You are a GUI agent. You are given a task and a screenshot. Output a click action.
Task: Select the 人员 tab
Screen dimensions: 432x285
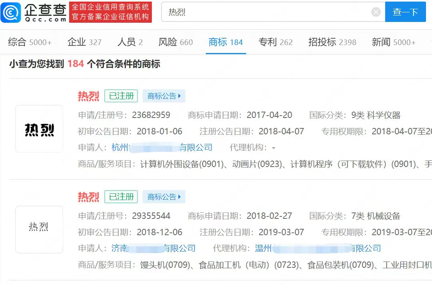click(x=130, y=42)
